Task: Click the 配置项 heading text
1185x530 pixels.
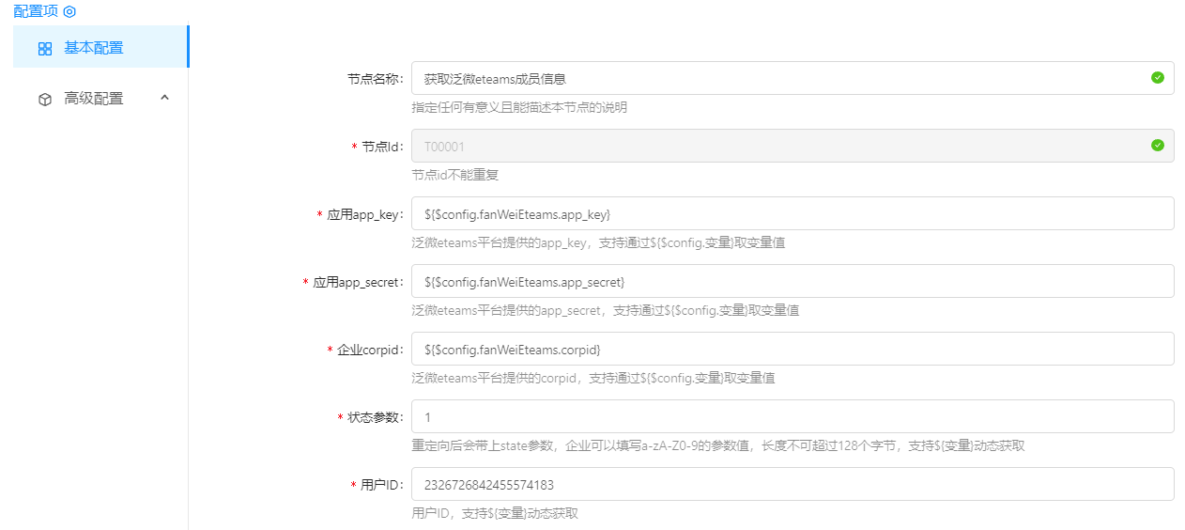Action: click(x=36, y=11)
